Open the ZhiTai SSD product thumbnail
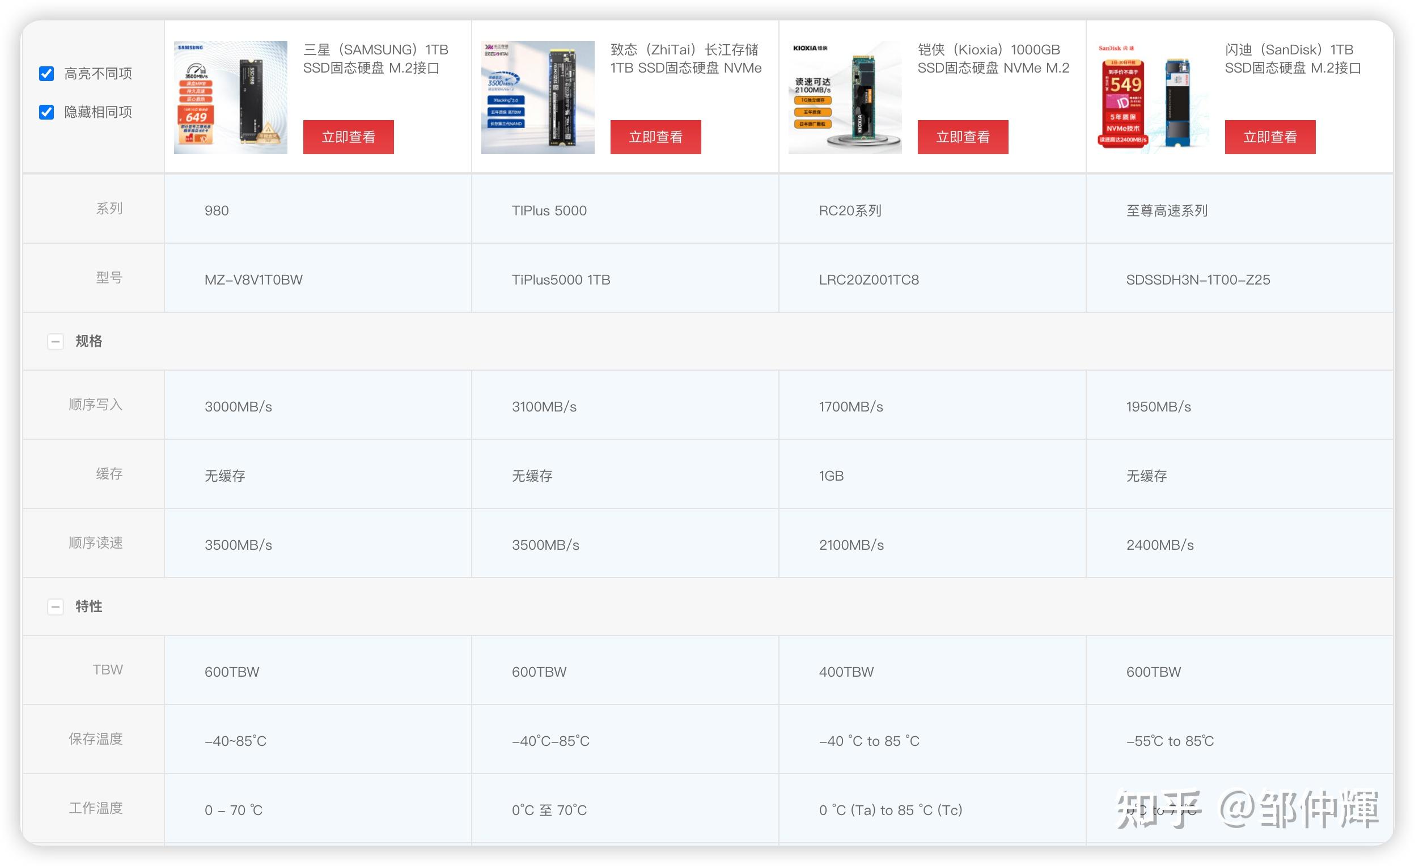1415x866 pixels. coord(537,97)
